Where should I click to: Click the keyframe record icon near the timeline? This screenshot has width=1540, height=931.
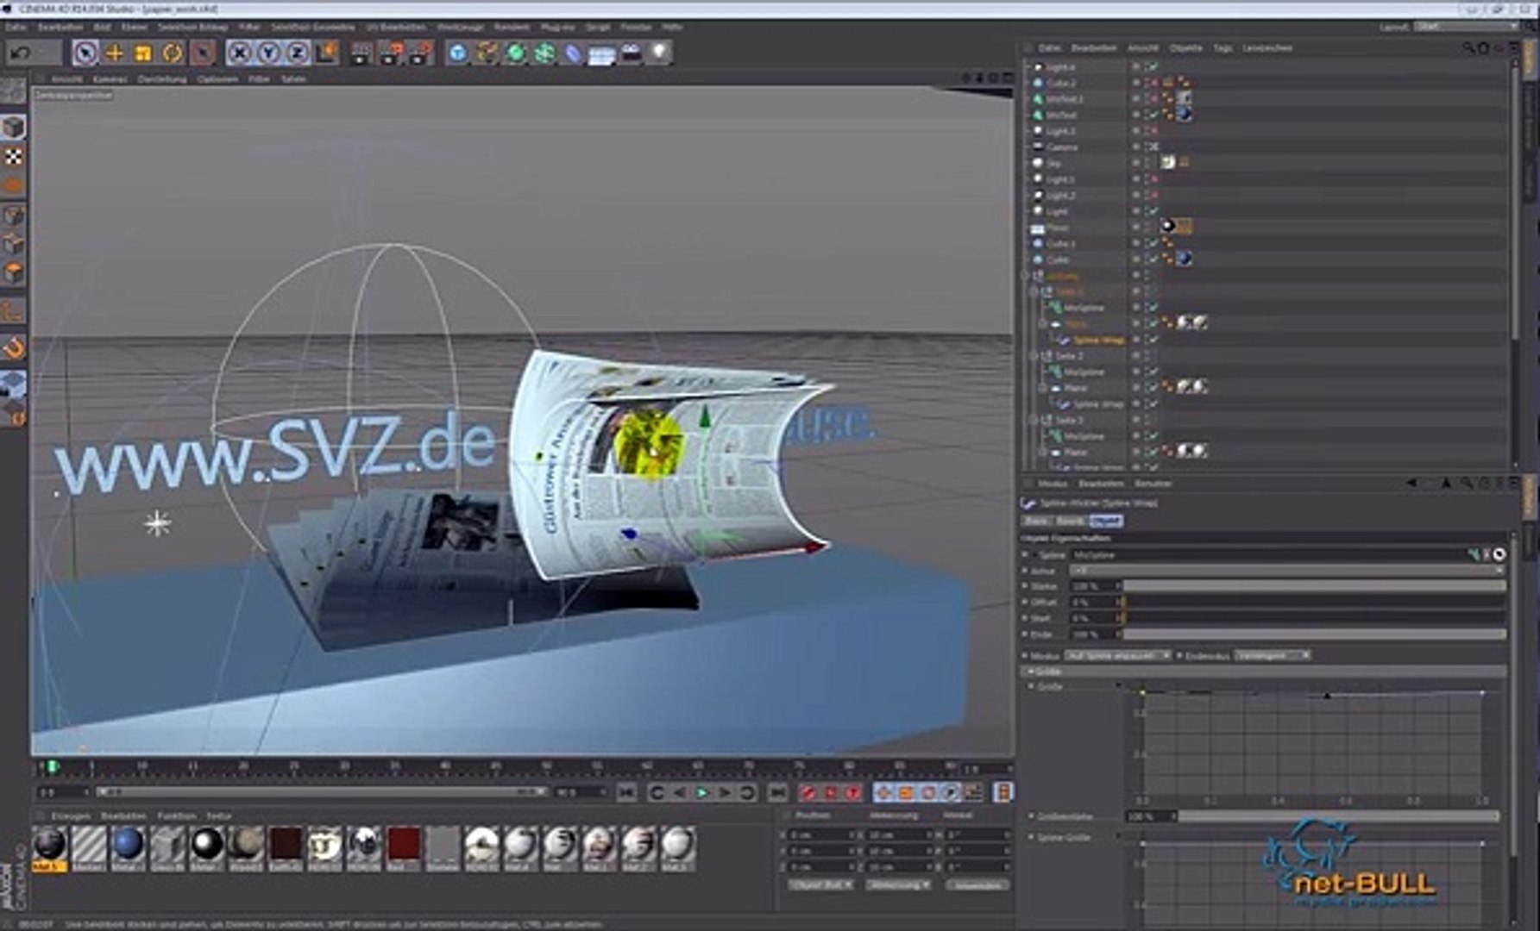(x=808, y=793)
